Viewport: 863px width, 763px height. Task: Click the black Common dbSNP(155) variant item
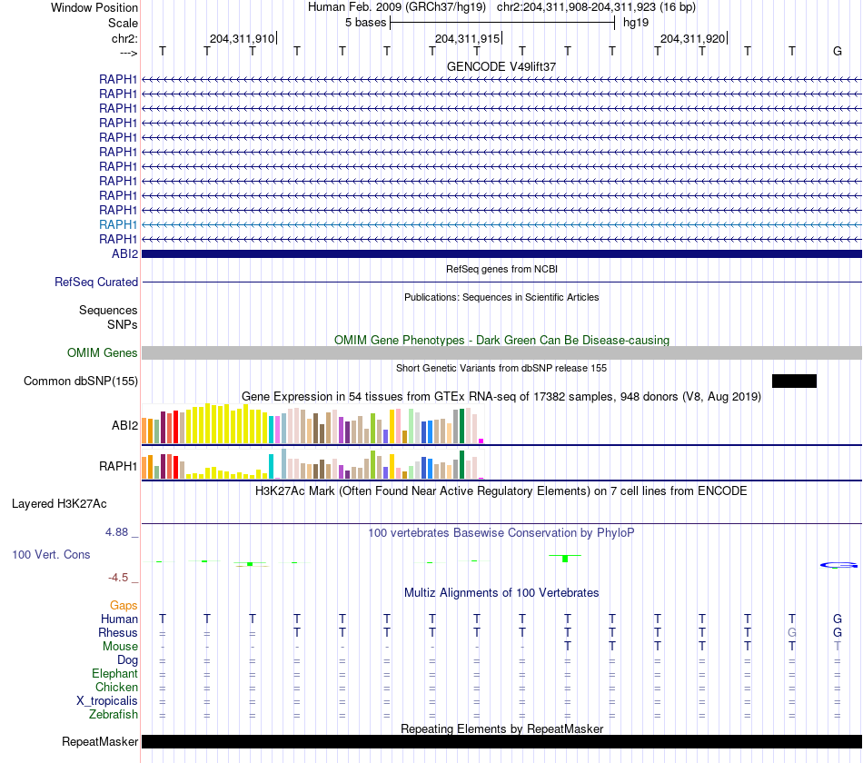pyautogui.click(x=794, y=381)
